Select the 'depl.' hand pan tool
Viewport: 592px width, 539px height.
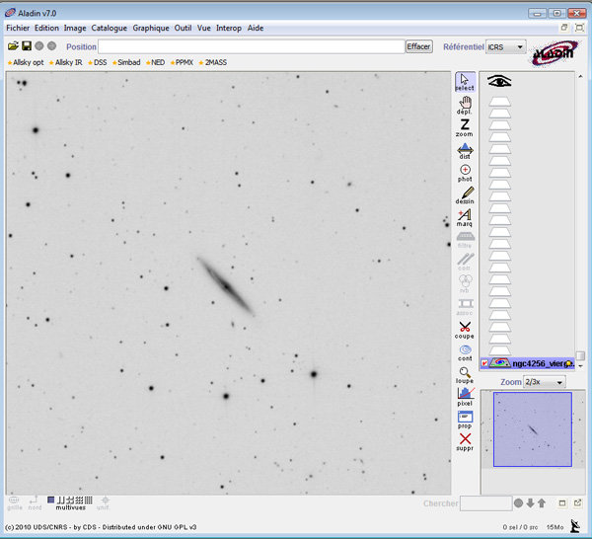coord(465,105)
